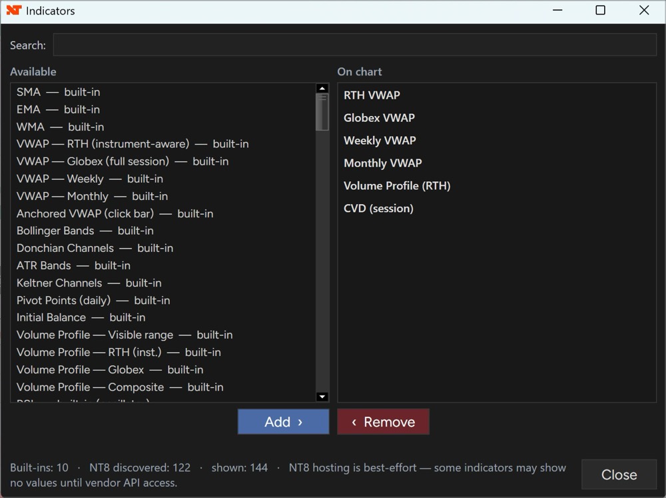
Task: Minimize the Indicators window
Action: pyautogui.click(x=557, y=10)
